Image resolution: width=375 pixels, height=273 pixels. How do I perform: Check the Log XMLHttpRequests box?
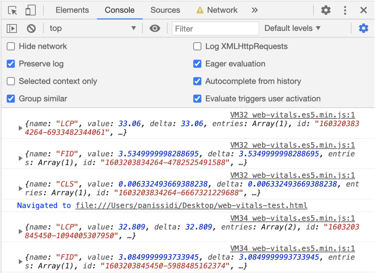pyautogui.click(x=197, y=46)
